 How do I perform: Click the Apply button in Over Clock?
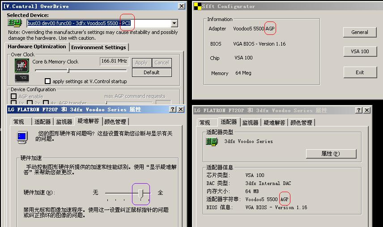[x=141, y=63]
